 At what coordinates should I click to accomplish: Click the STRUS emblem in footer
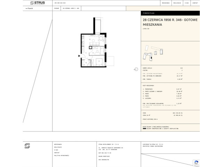tap(27, 146)
